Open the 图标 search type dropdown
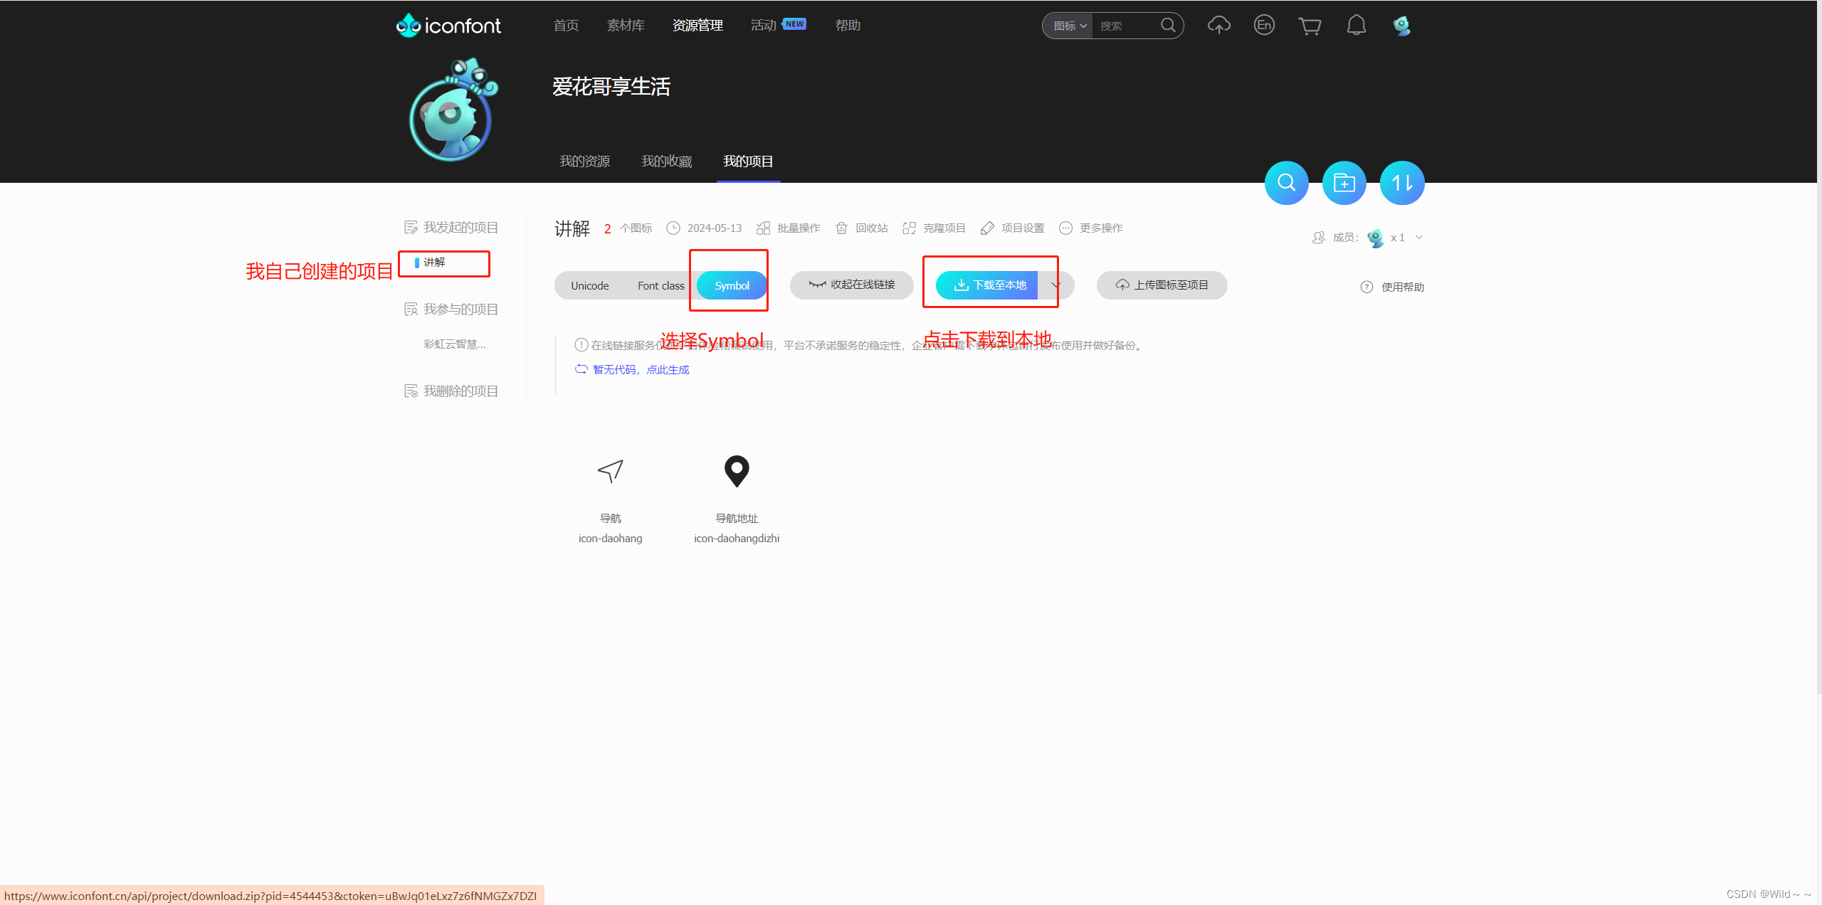The height and width of the screenshot is (905, 1822). click(x=1070, y=26)
